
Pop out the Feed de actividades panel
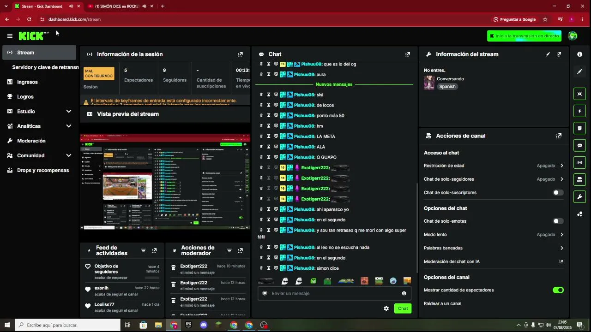point(154,250)
